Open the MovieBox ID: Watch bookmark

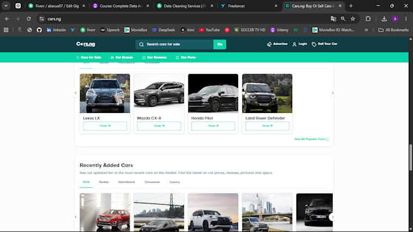(x=333, y=30)
